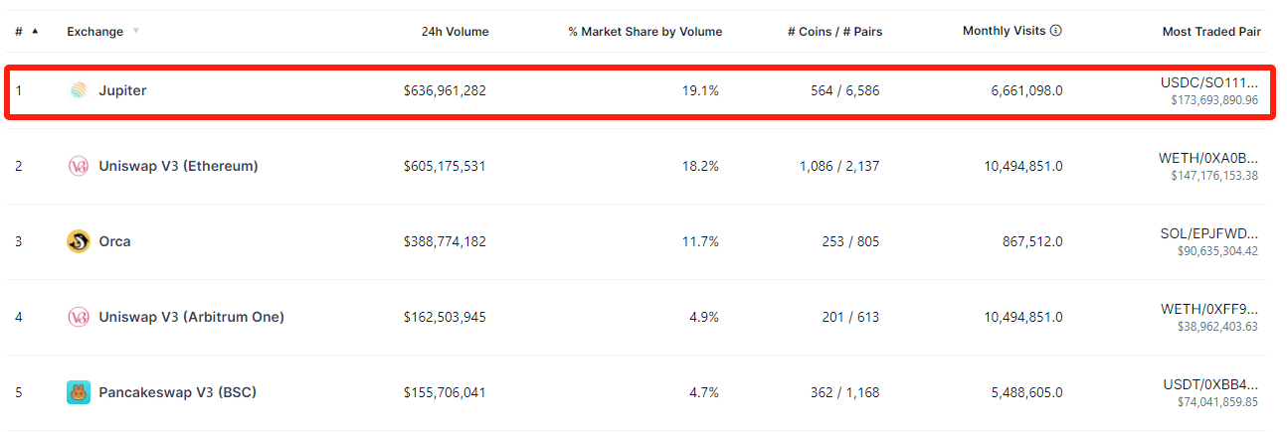The image size is (1287, 432).
Task: Click Orca's monthly visits 867,512.0
Action: (x=1031, y=241)
